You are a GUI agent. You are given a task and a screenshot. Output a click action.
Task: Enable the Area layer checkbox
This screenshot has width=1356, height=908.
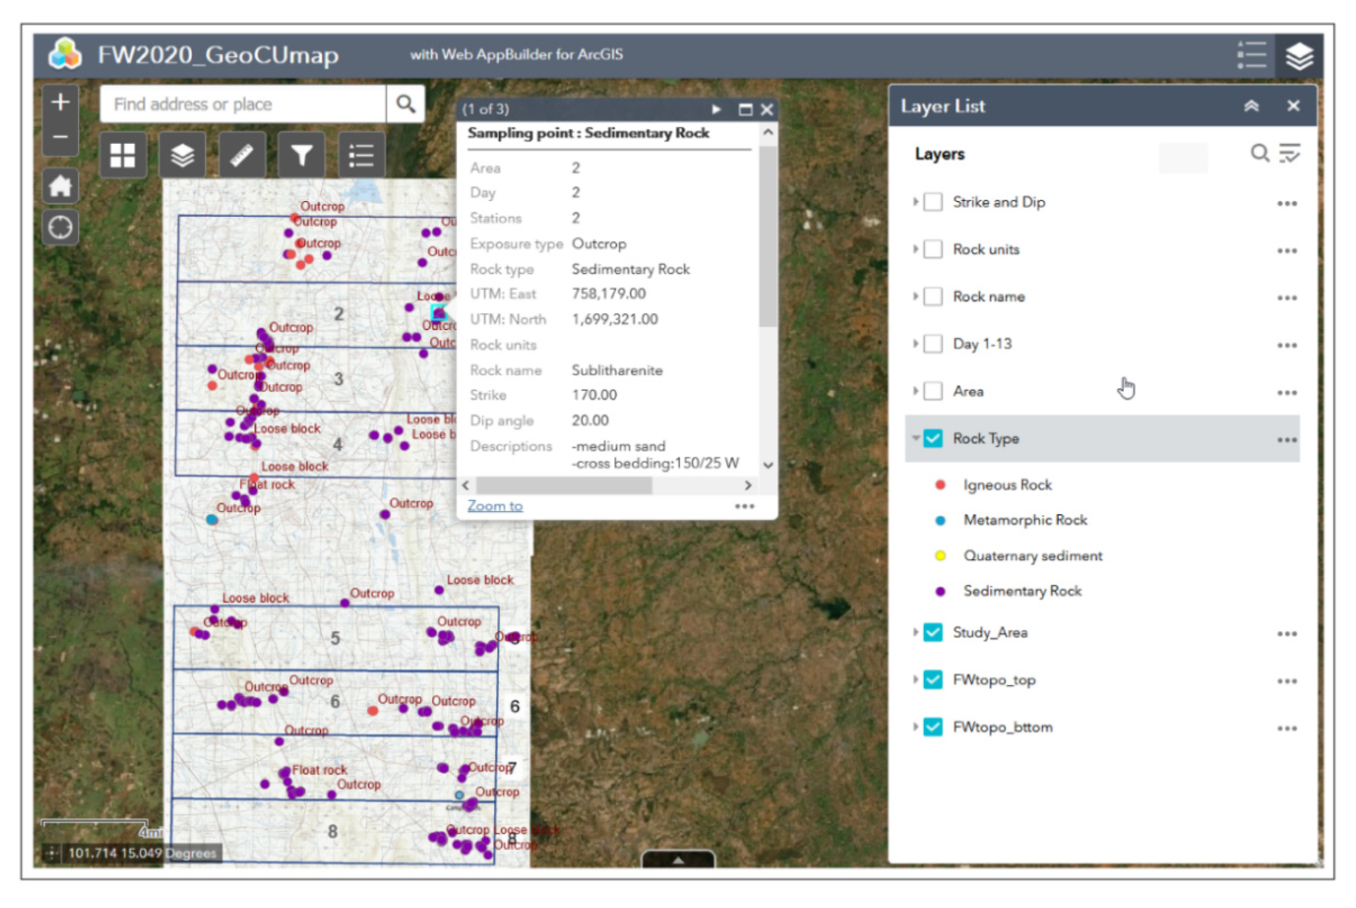[932, 391]
